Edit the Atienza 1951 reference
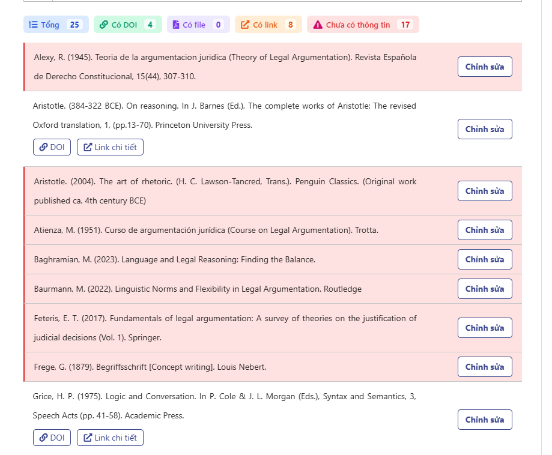The width and height of the screenshot is (552, 455). pyautogui.click(x=484, y=230)
